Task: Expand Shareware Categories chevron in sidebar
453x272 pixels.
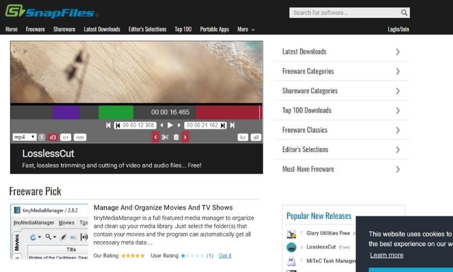Action: click(398, 91)
